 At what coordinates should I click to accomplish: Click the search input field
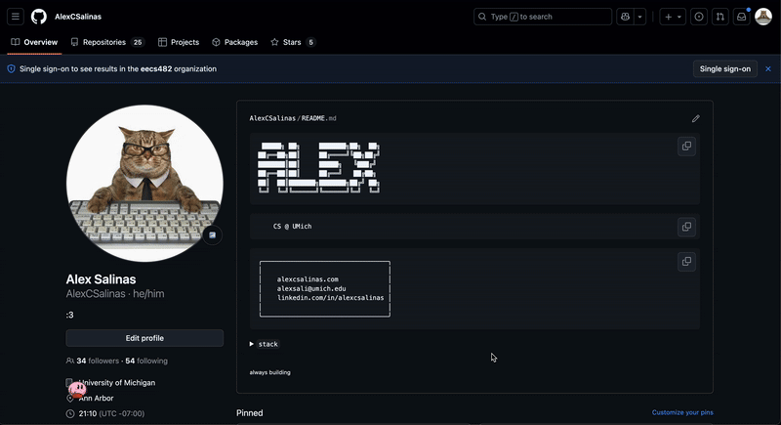point(543,17)
